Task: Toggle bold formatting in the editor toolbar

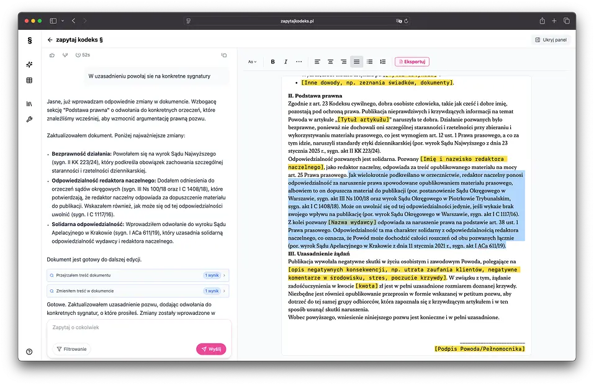Action: click(x=272, y=61)
